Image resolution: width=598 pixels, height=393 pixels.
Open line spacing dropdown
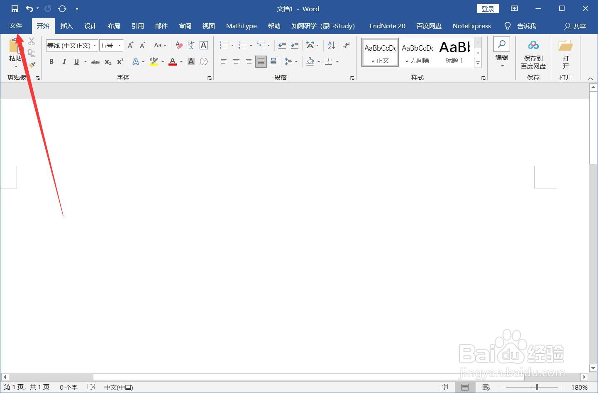296,62
